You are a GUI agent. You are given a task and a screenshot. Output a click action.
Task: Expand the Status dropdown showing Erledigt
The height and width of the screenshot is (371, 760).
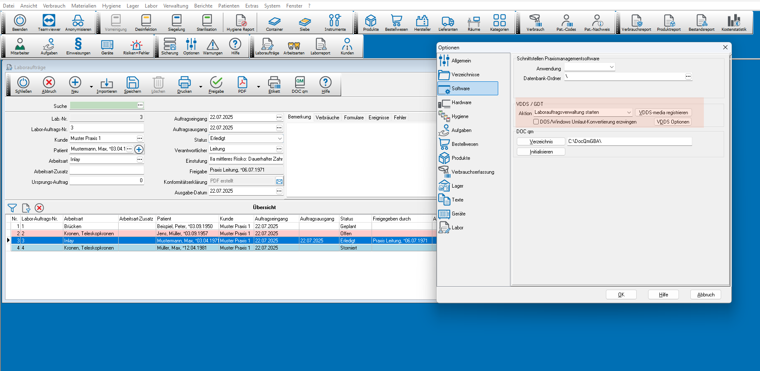click(x=280, y=138)
